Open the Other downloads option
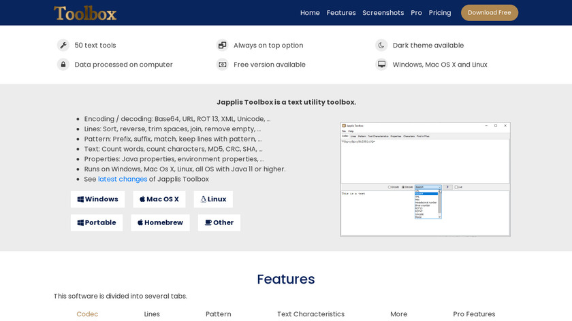This screenshot has height=321, width=572. [219, 222]
